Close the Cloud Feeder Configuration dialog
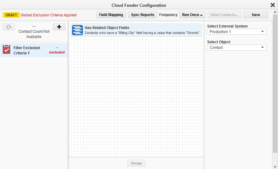The image size is (278, 169). click(272, 5)
